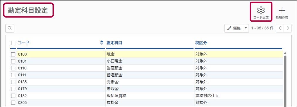Screen dimensions: 297x107
Task: Check the box for row 0305
Action: (13, 103)
